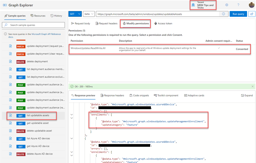Click document icon for 'get Azure AD device'
This screenshot has width=256, height=163.
click(x=11, y=146)
